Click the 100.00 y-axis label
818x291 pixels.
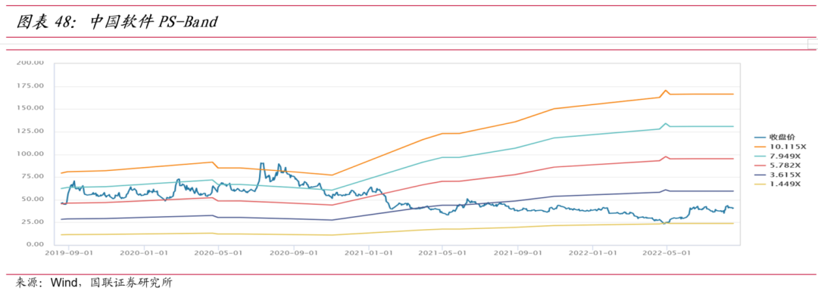(x=30, y=154)
